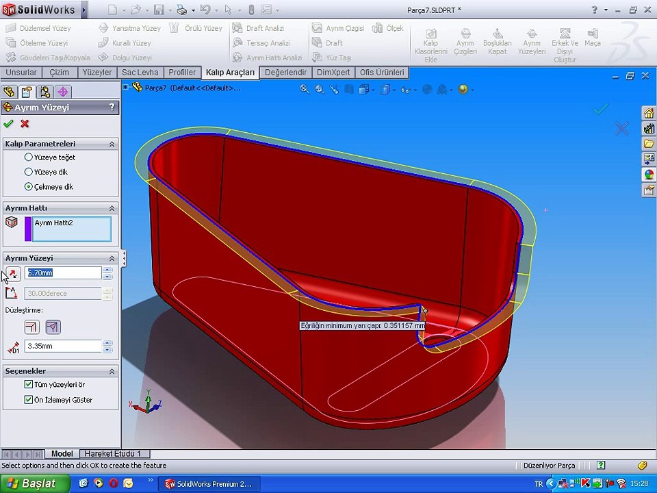This screenshot has width=657, height=493.
Task: Click the Apply Scene icon
Action: click(441, 89)
